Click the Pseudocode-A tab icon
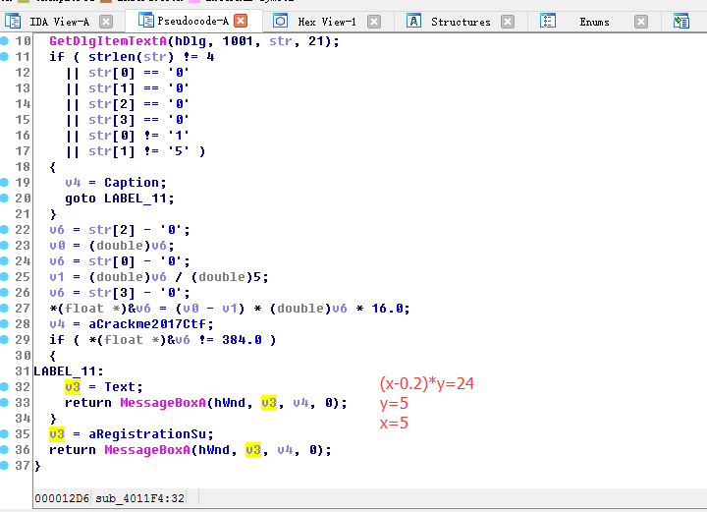 point(145,21)
